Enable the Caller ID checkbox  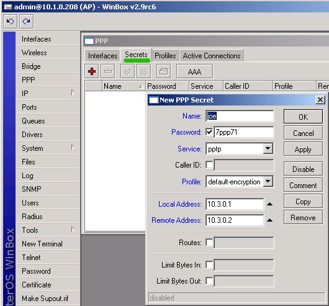click(209, 165)
